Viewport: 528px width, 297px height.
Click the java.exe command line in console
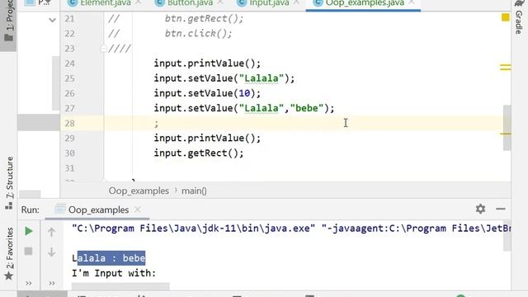coord(291,229)
